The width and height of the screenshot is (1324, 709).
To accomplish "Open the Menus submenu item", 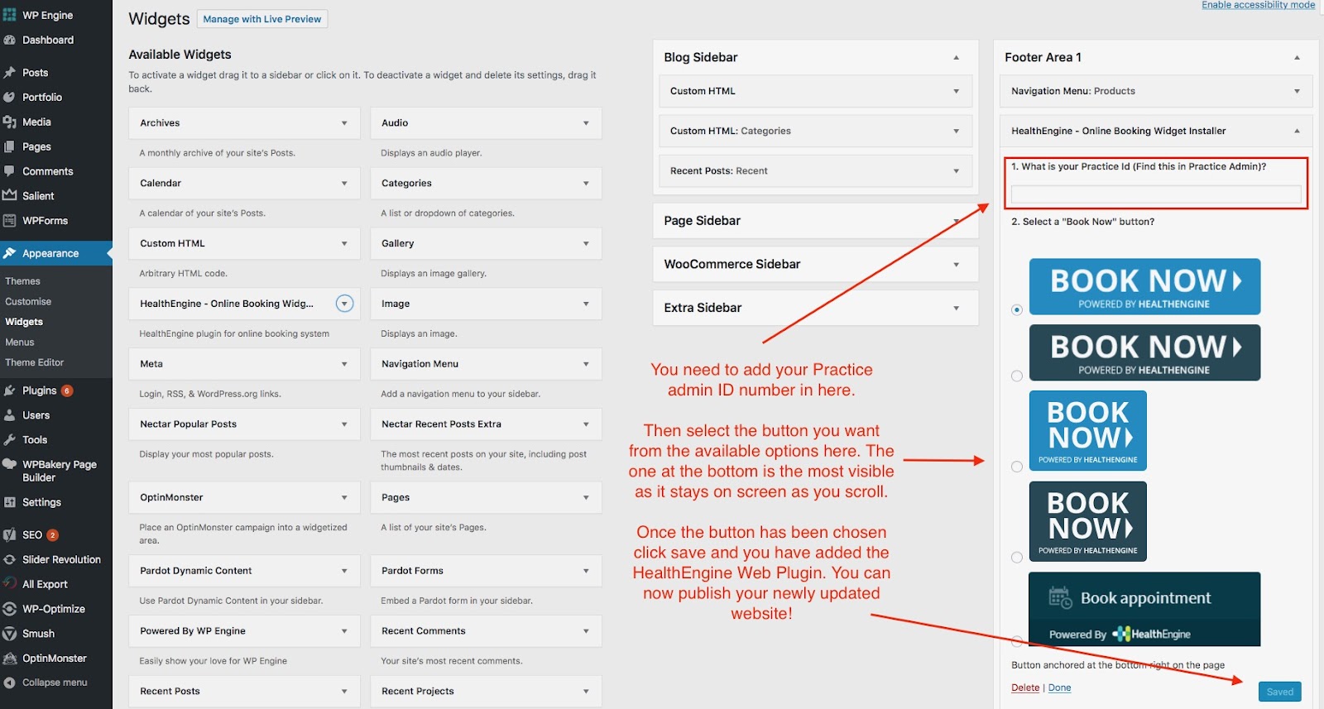I will click(x=20, y=343).
